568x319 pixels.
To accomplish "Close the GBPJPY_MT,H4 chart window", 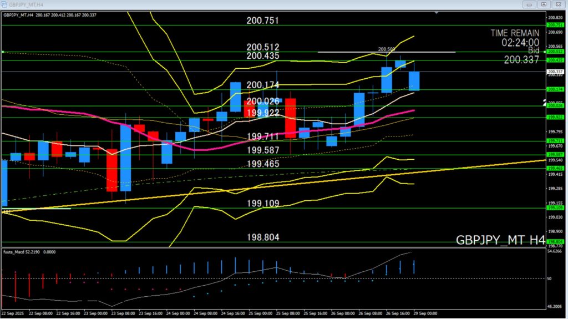I will [x=559, y=4].
